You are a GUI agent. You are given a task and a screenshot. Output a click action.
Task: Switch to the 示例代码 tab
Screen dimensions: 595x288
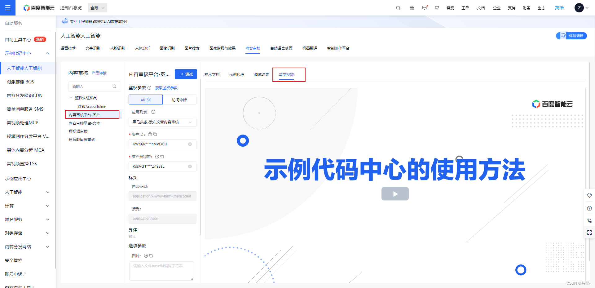point(237,75)
